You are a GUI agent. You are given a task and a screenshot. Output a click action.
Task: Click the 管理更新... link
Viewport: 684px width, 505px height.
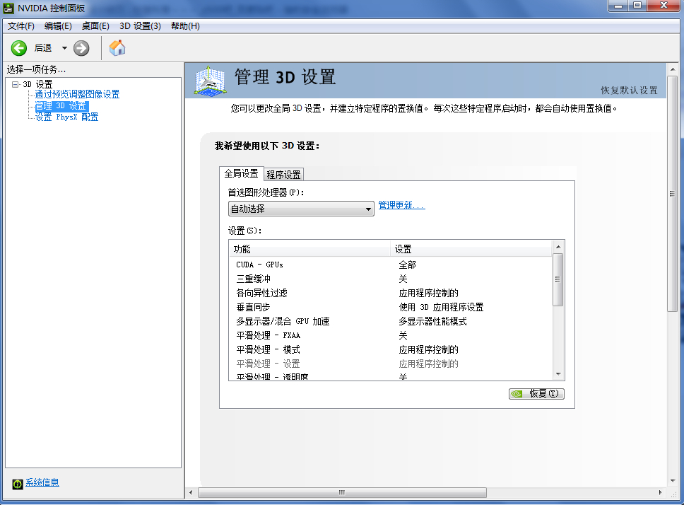401,205
